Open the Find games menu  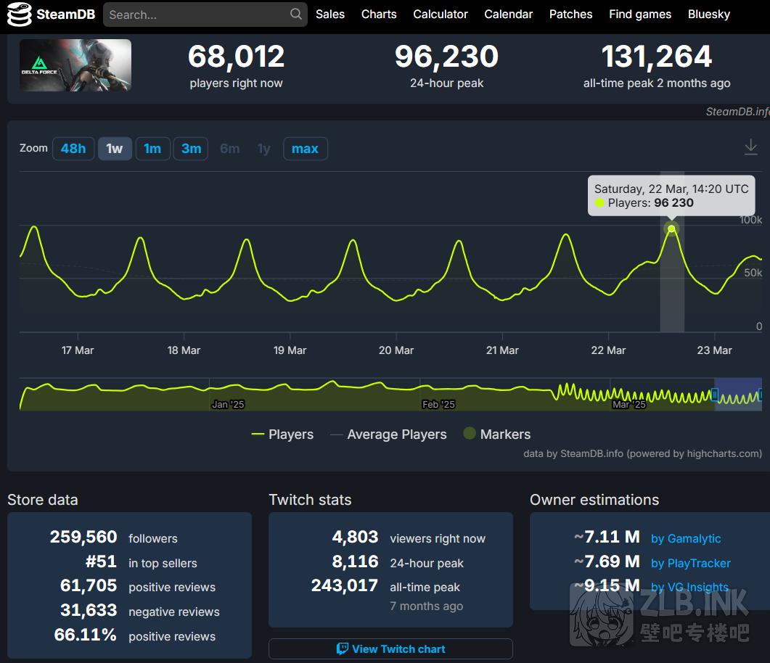640,15
